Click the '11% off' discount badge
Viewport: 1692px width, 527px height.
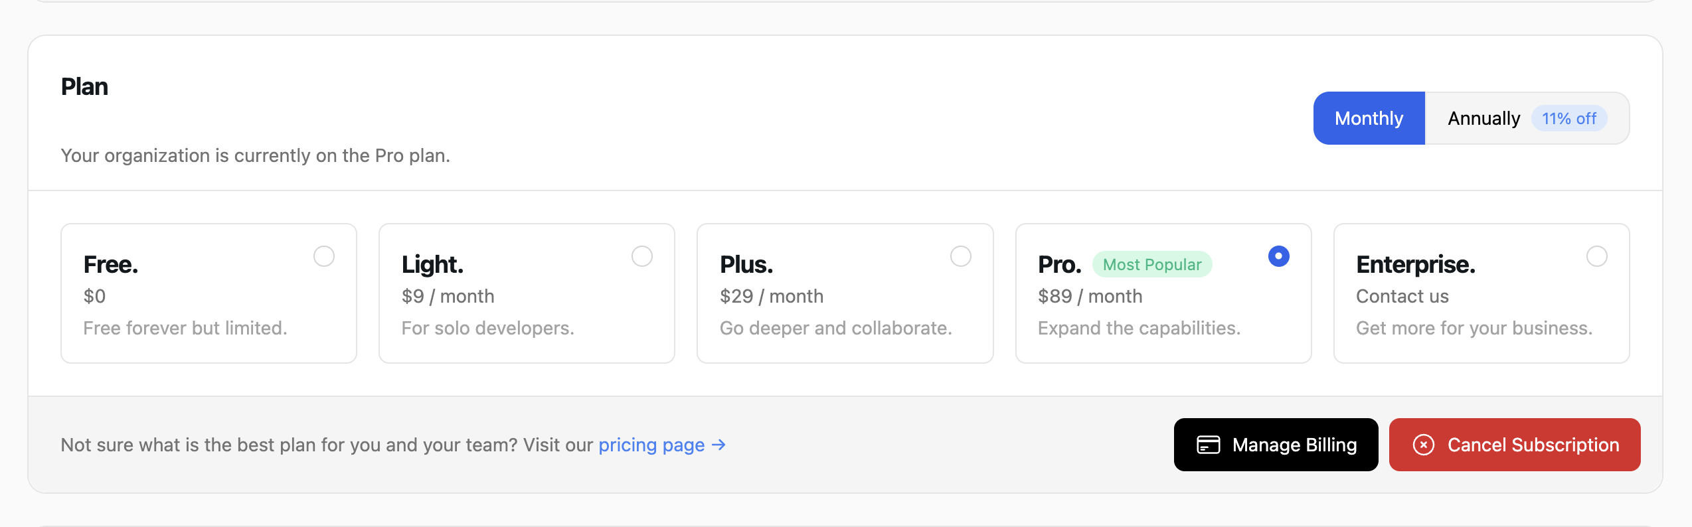1568,118
